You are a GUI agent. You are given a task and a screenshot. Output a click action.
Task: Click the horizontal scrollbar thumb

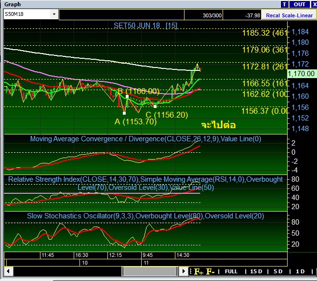150,271
